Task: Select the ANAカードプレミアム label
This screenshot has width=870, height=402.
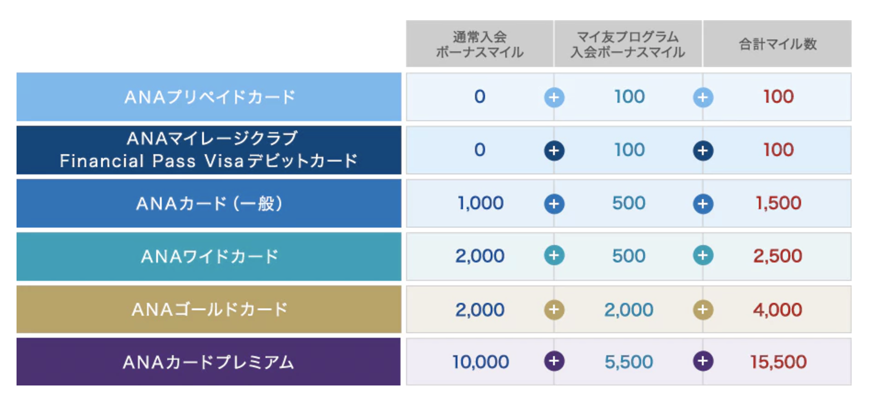Action: 209,362
